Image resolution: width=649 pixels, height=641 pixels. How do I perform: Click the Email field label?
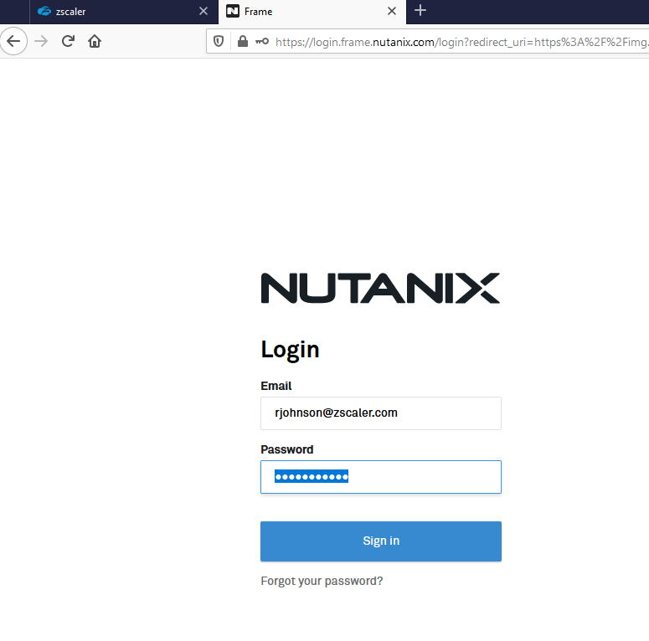(x=276, y=386)
